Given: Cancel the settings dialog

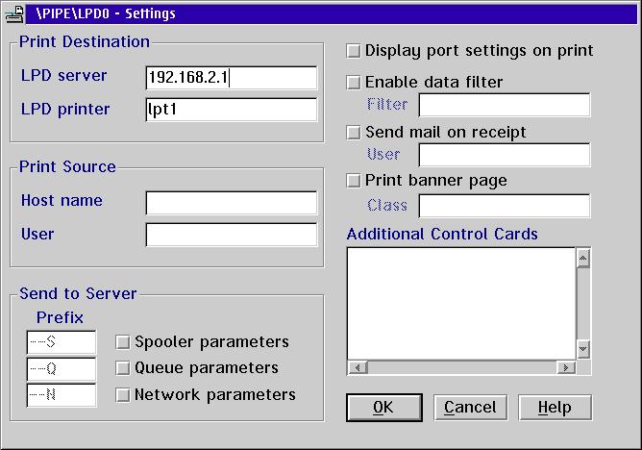Looking at the screenshot, I should (470, 408).
